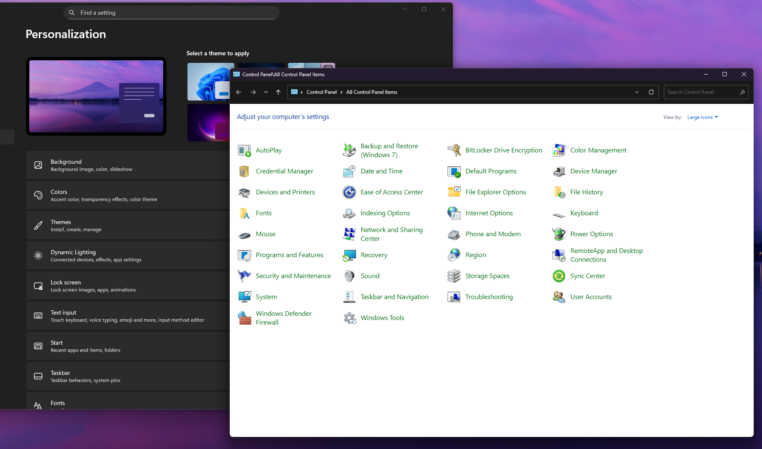Click the Taskbar and Navigation link

point(395,297)
